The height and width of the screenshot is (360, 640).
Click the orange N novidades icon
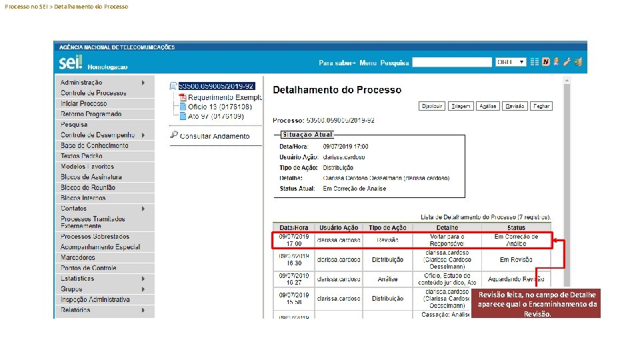[546, 62]
